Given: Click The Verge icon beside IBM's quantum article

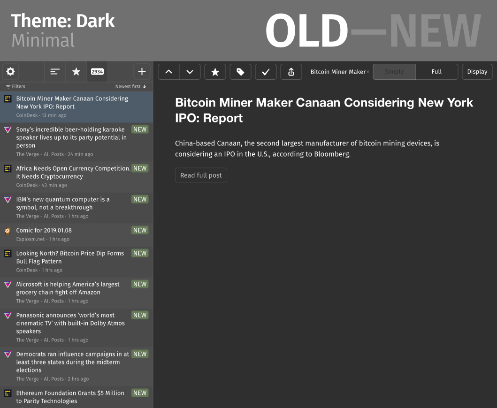Looking at the screenshot, I should pos(8,200).
